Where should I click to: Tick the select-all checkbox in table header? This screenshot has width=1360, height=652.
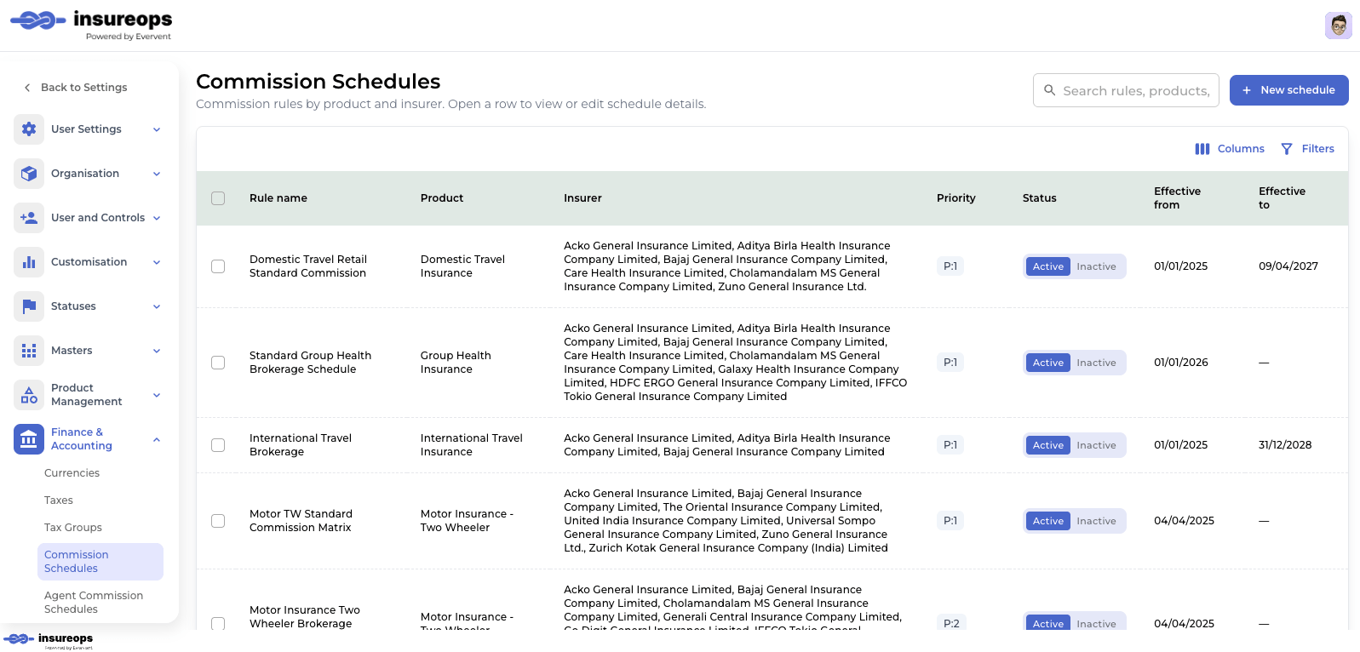pos(218,198)
